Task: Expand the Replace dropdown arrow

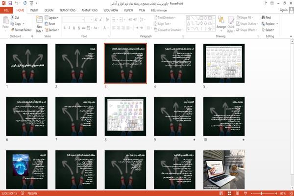Action: [x=277, y=24]
